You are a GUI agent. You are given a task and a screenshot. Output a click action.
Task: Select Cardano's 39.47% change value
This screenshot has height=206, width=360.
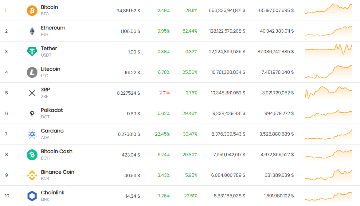pyautogui.click(x=190, y=134)
